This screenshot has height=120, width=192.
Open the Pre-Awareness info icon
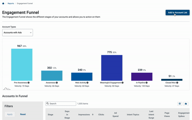(x=28, y=83)
